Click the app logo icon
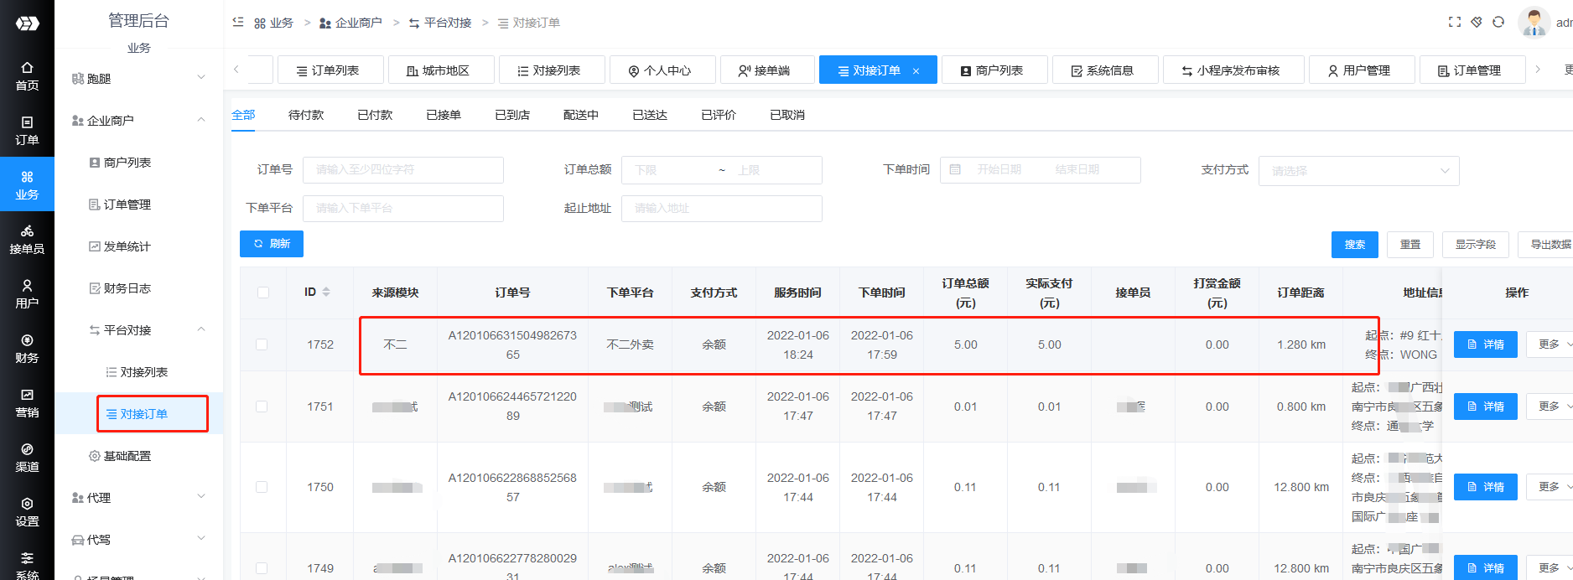1573x580 pixels. (27, 23)
